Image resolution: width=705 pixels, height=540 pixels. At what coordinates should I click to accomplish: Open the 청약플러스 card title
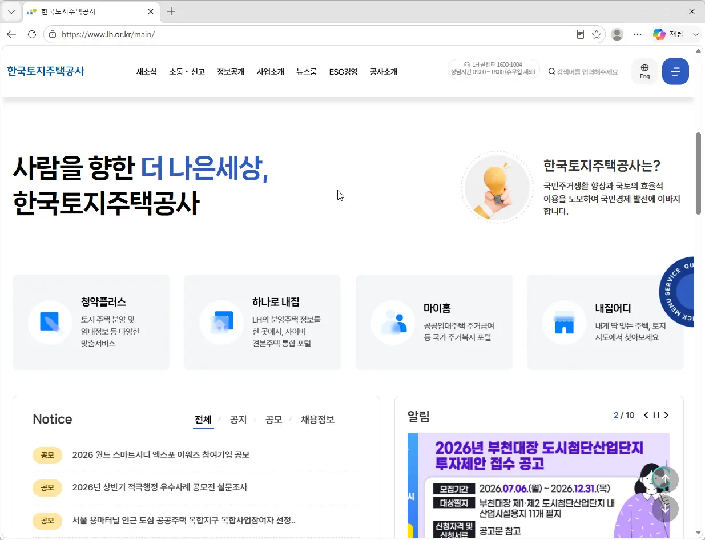click(x=103, y=302)
